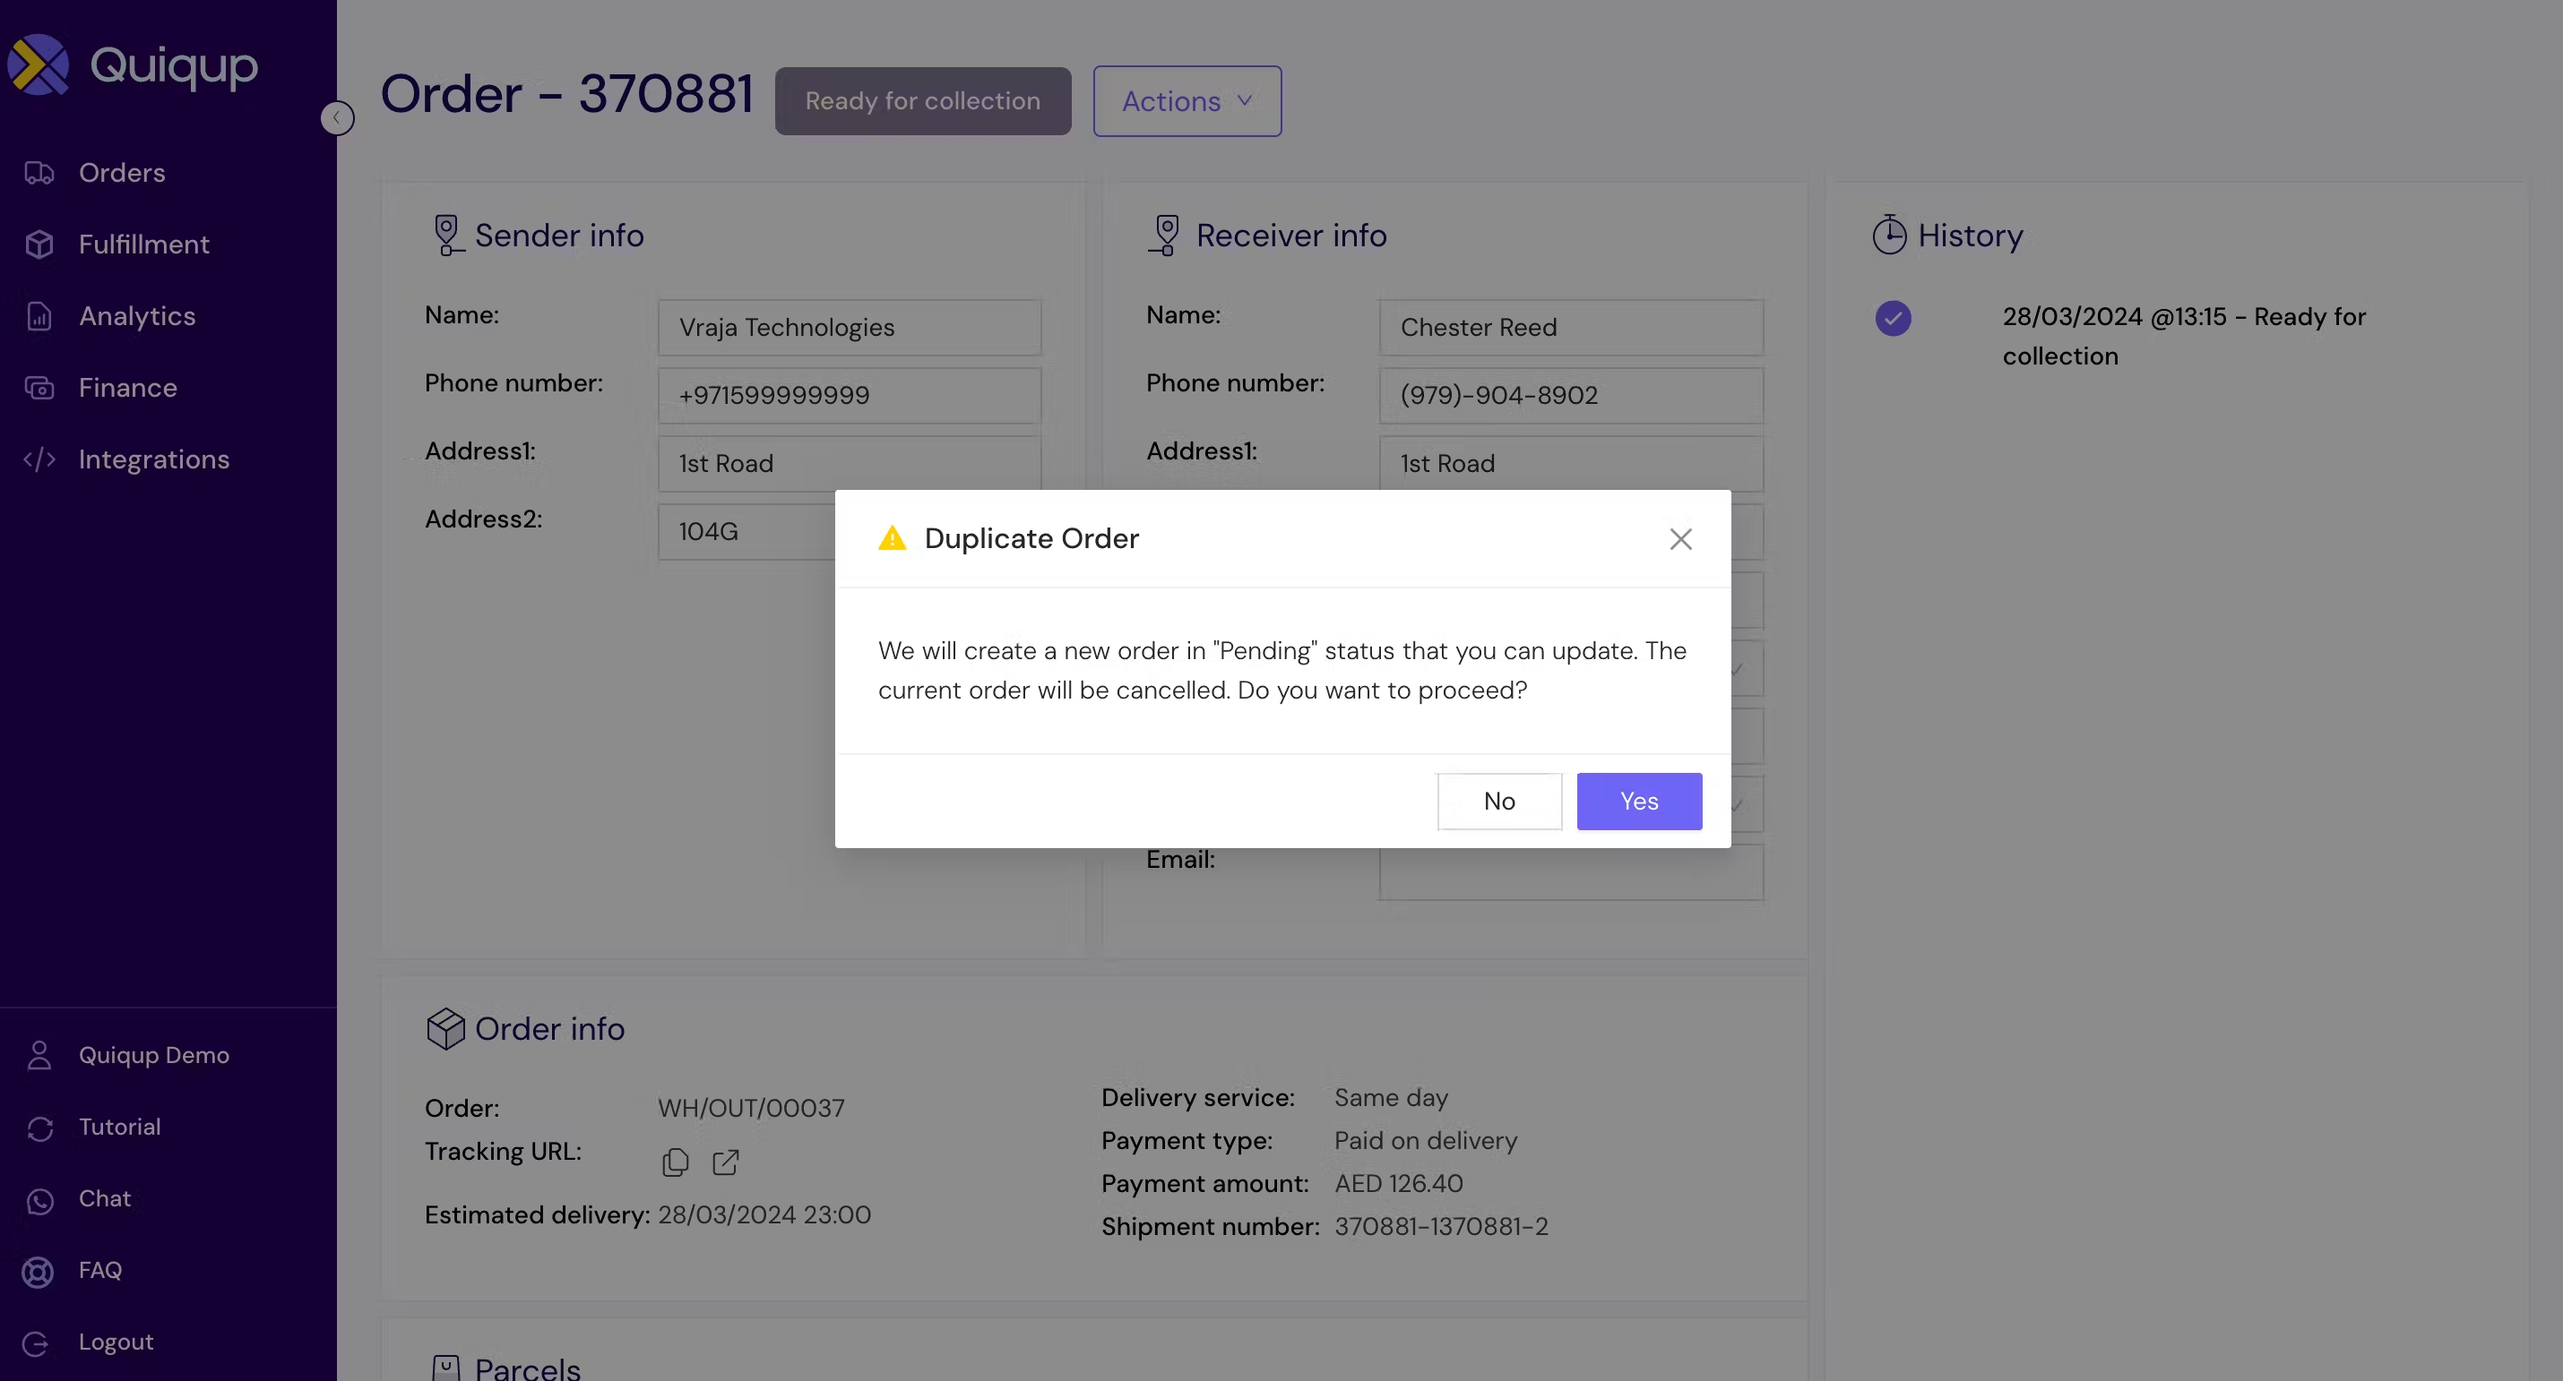Click the Analytics chart icon
2563x1381 pixels.
[x=39, y=316]
